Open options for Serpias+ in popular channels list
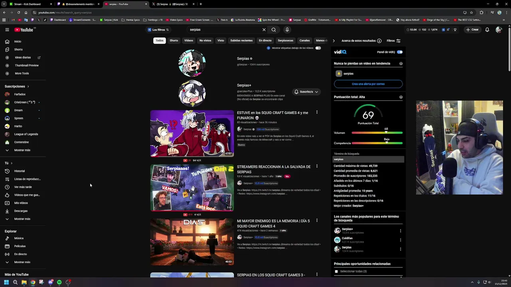 [400, 231]
